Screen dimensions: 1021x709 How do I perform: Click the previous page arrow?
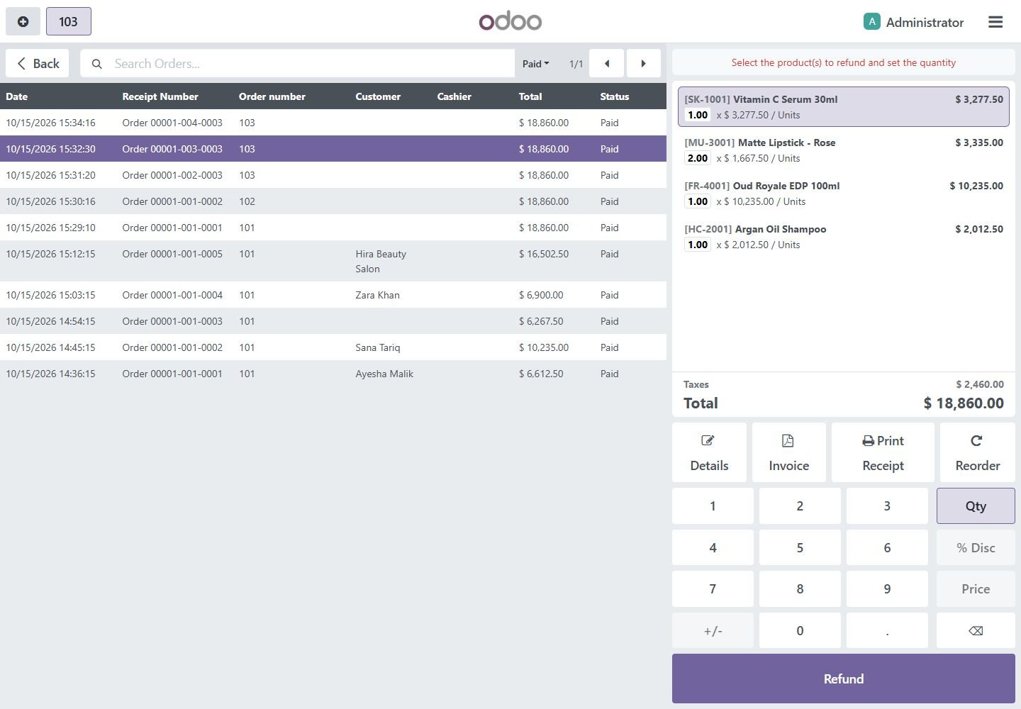(606, 63)
